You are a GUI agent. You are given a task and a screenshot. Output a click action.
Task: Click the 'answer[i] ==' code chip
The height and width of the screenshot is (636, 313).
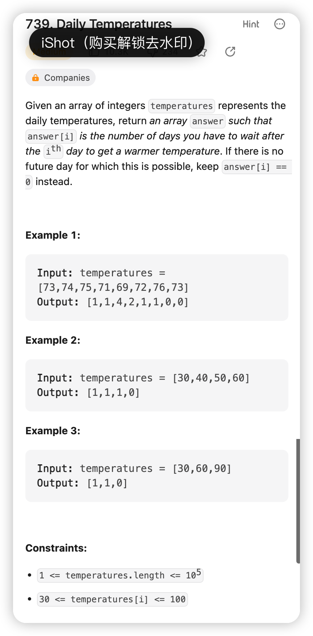(x=256, y=167)
